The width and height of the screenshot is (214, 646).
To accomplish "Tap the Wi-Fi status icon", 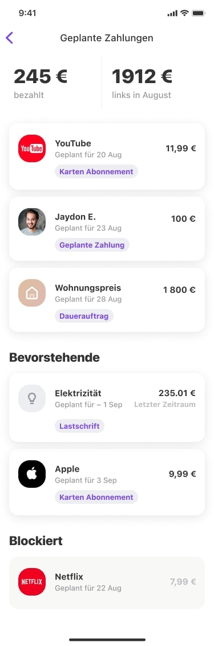I will tap(184, 13).
